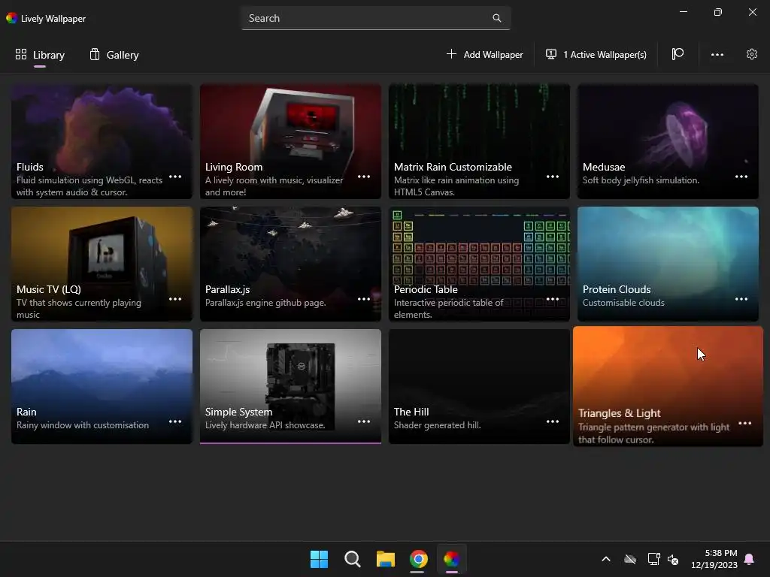Select the Parallax.js wallpaper thumbnail
Screen dimensions: 770x577
(290, 264)
